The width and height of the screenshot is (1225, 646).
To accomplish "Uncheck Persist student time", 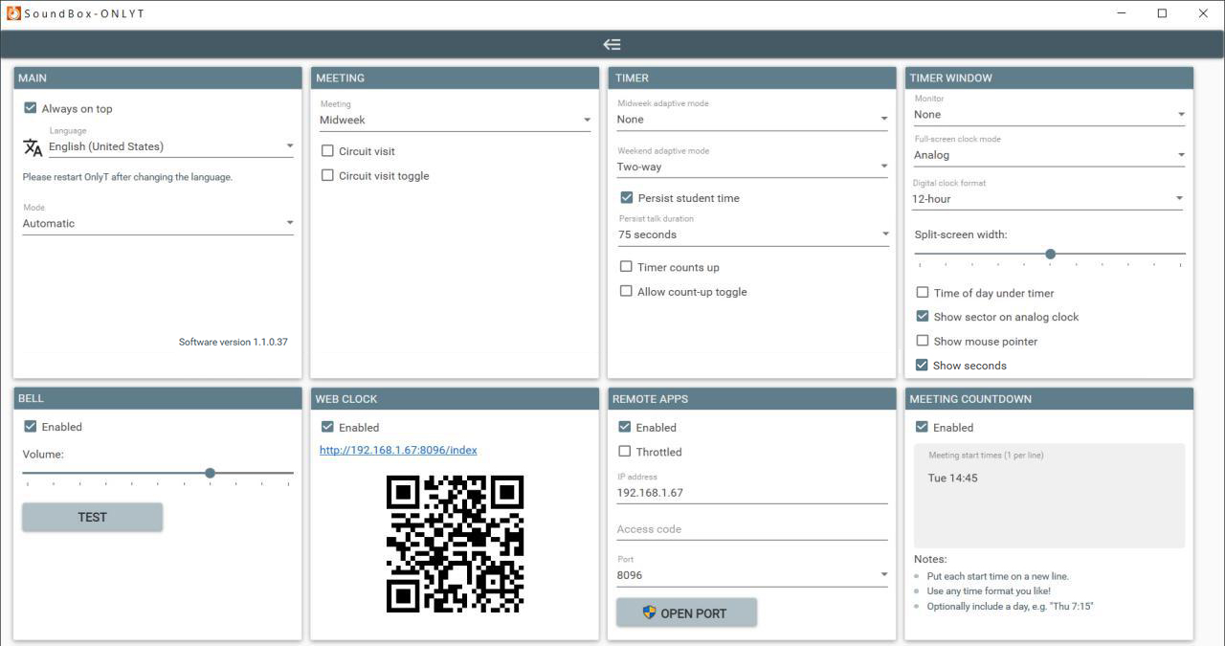I will [x=627, y=198].
